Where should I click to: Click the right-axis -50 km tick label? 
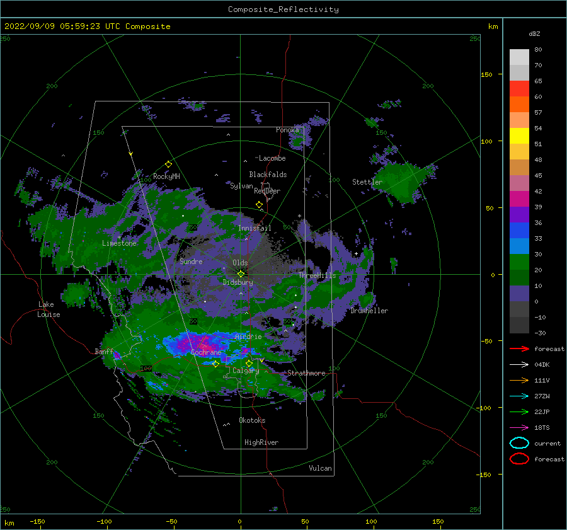(487, 341)
